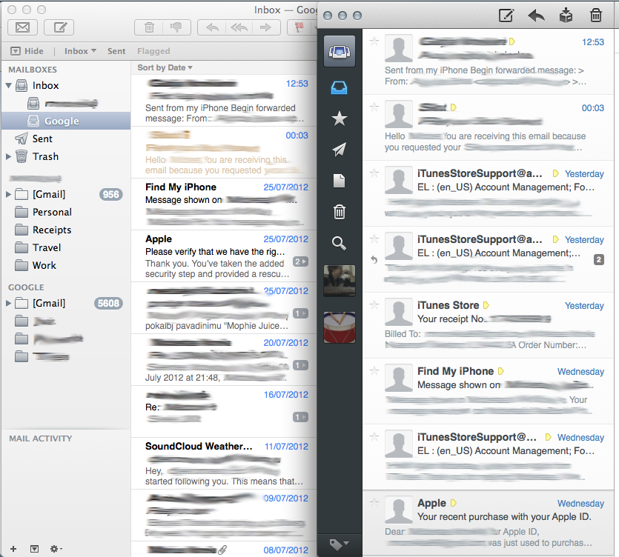Open Drafts document icon in Sparrow sidebar
The image size is (619, 557).
pos(339,181)
